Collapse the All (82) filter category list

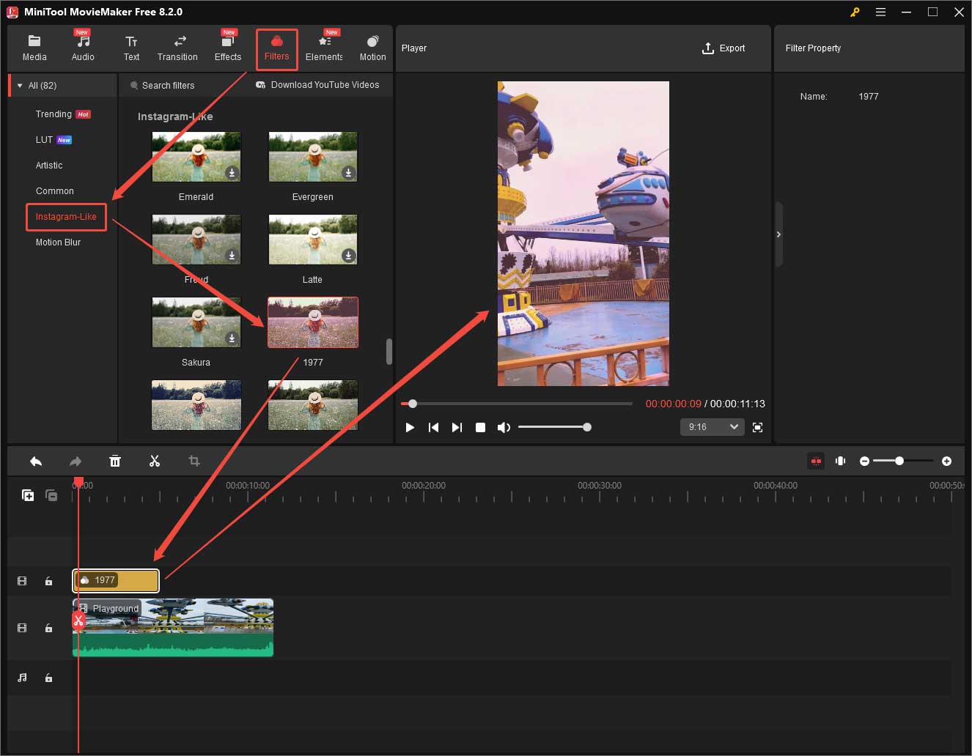pos(19,85)
